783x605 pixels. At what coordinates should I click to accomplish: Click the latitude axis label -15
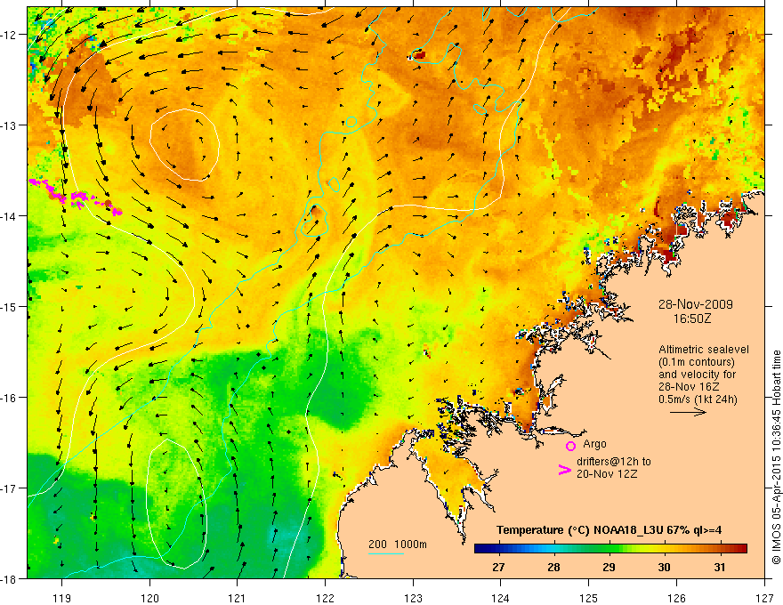tap(10, 306)
